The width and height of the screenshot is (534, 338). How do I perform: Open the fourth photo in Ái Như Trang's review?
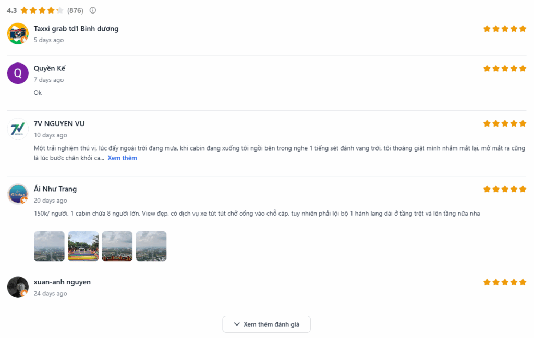click(151, 246)
